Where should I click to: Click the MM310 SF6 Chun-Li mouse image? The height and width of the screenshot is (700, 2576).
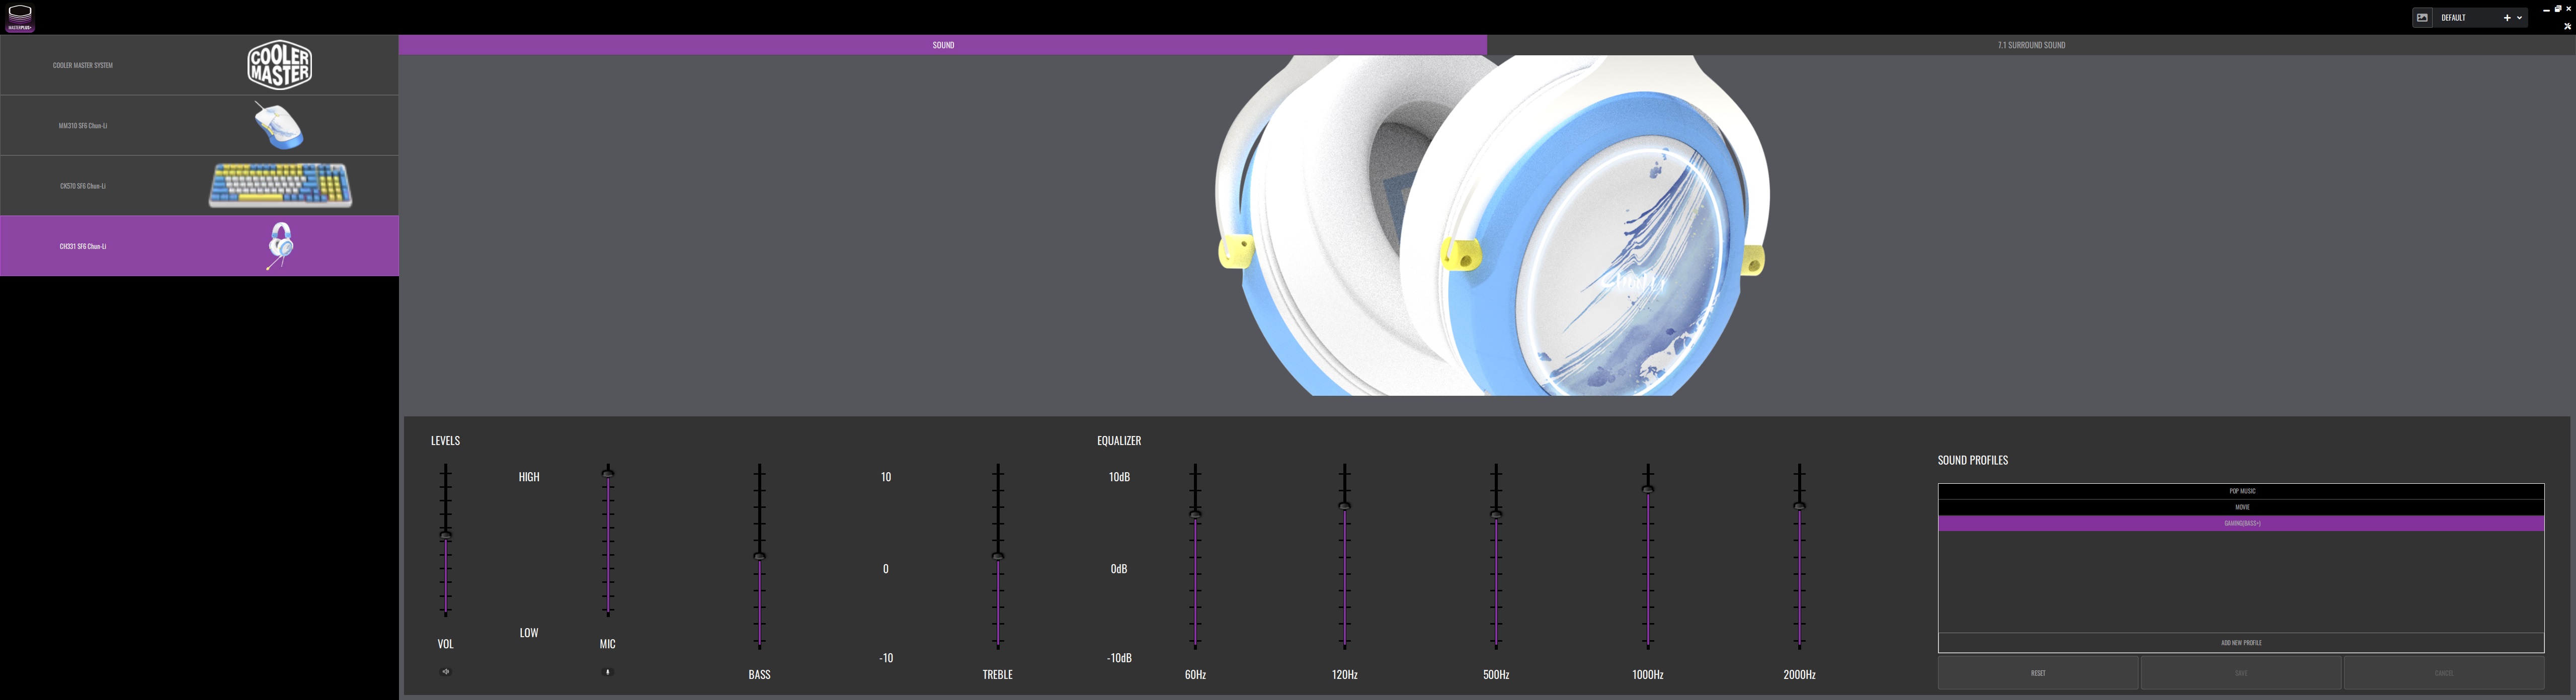click(x=278, y=126)
